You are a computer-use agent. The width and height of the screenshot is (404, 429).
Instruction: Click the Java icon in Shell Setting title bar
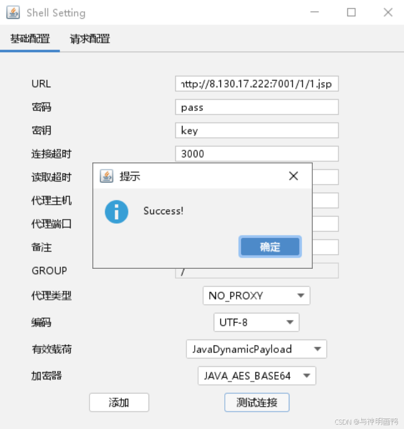coord(13,13)
